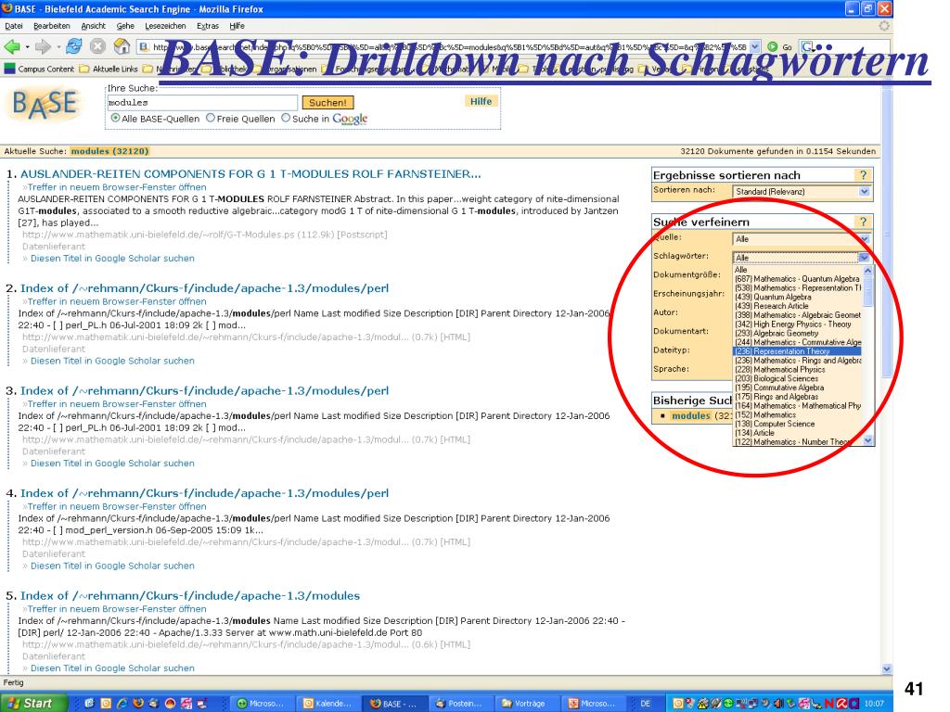950x712 pixels.
Task: Open the Home page icon in Firefox toolbar
Action: tap(122, 46)
